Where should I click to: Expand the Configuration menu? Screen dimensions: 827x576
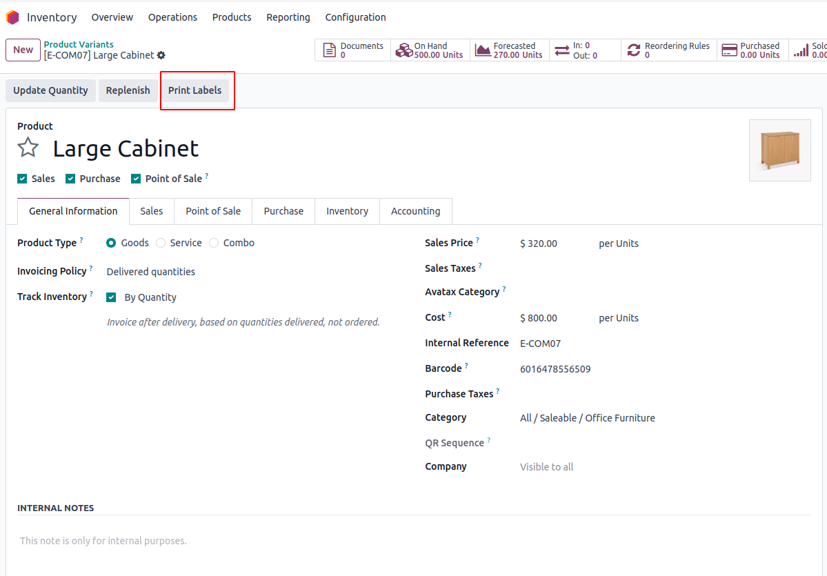355,17
